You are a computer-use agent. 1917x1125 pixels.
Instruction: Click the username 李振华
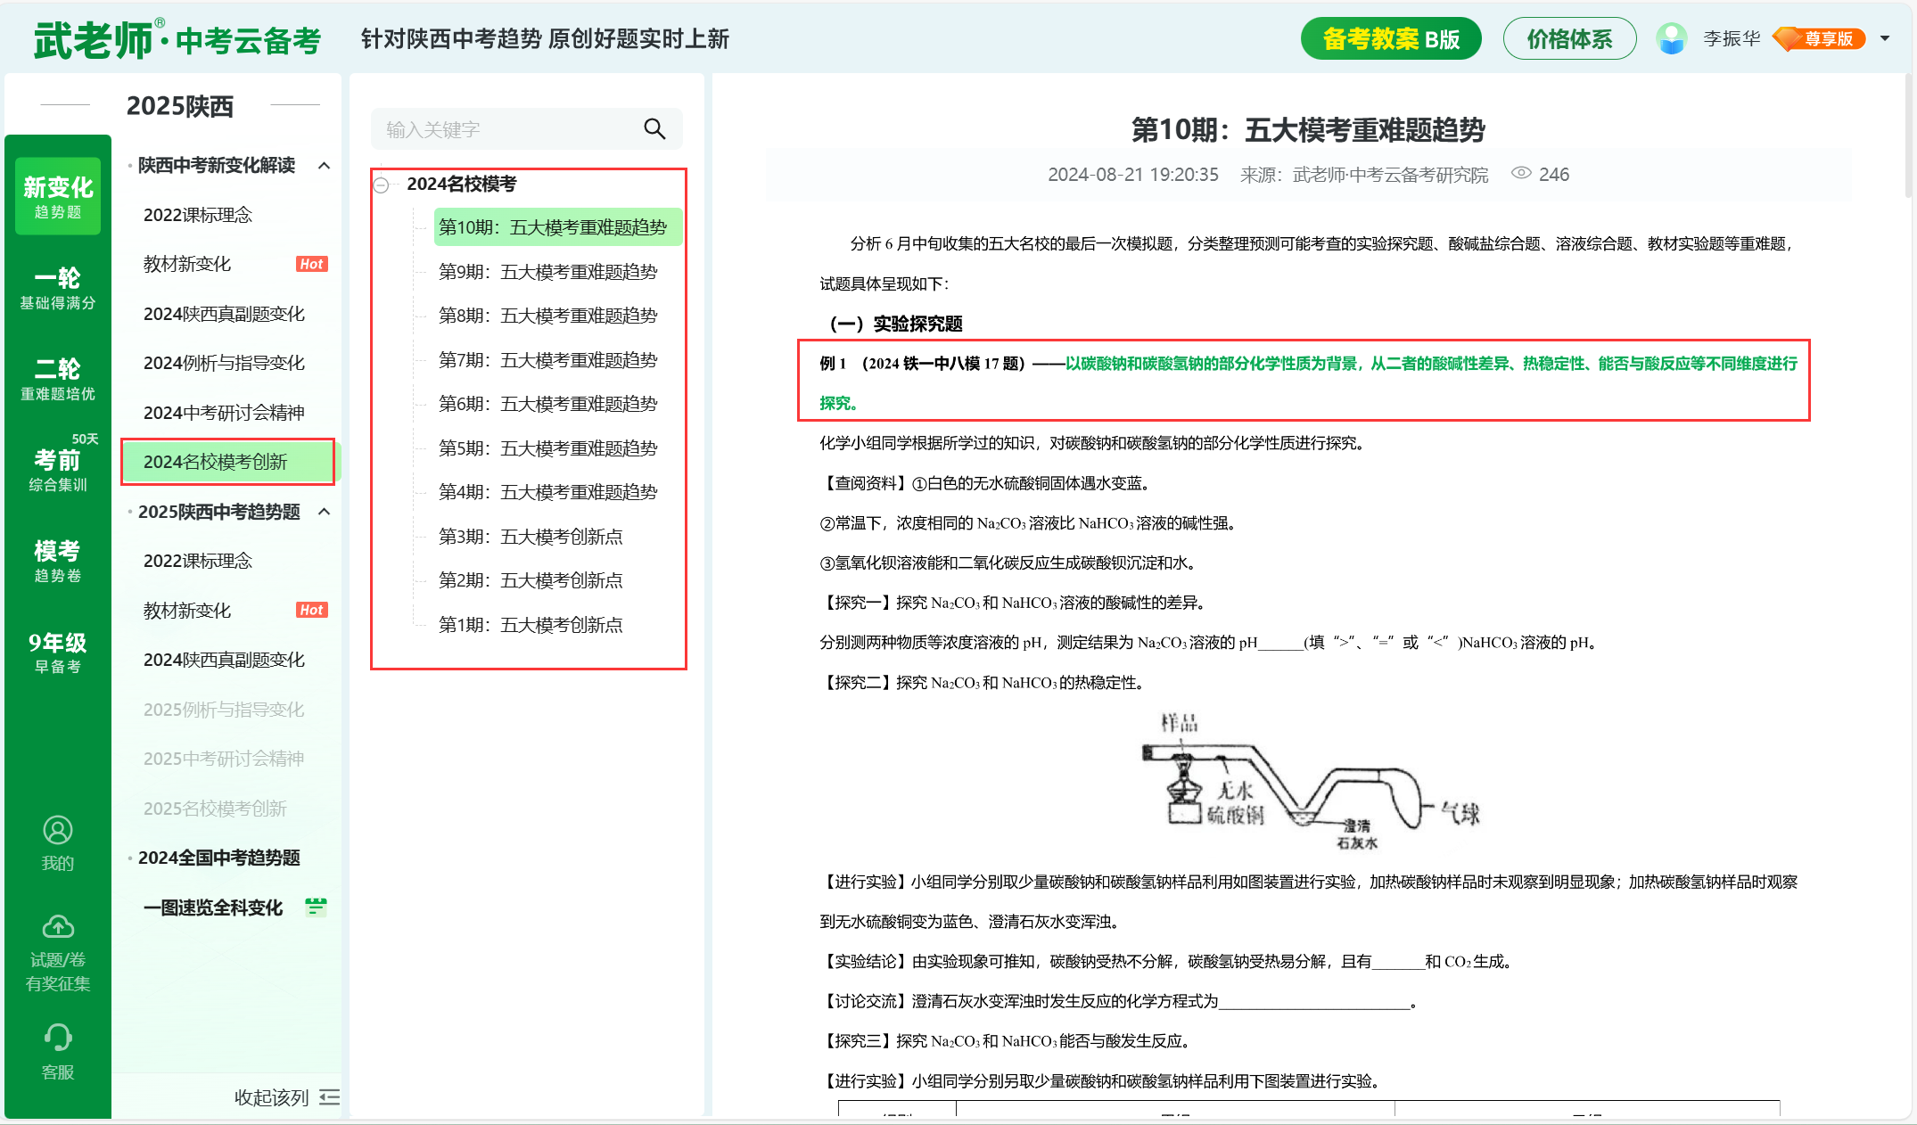1732,38
